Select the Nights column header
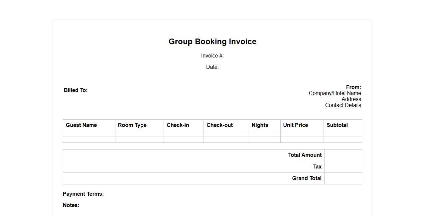This screenshot has width=425, height=216. click(260, 125)
